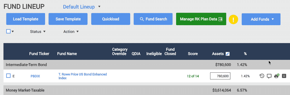Image resolution: width=290 pixels, height=95 pixels.
Task: Click the Save Template button
Action: point(68,19)
